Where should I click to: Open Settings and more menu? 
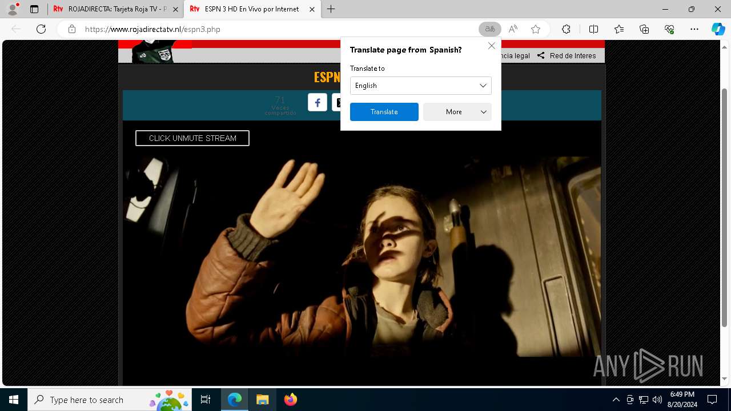coord(694,29)
